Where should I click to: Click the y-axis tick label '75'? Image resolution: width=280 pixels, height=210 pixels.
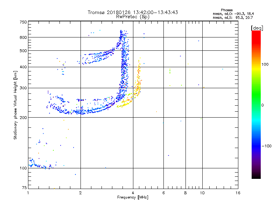point(24,188)
